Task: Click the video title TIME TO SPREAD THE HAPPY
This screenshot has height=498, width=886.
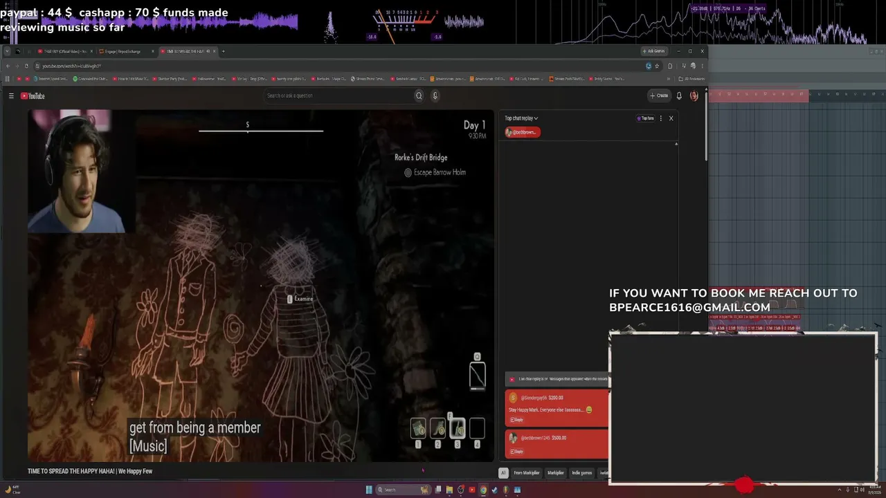Action: [x=90, y=472]
